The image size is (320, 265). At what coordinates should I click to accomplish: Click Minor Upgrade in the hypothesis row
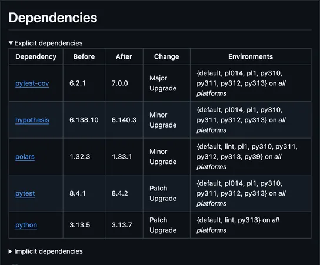166,120
